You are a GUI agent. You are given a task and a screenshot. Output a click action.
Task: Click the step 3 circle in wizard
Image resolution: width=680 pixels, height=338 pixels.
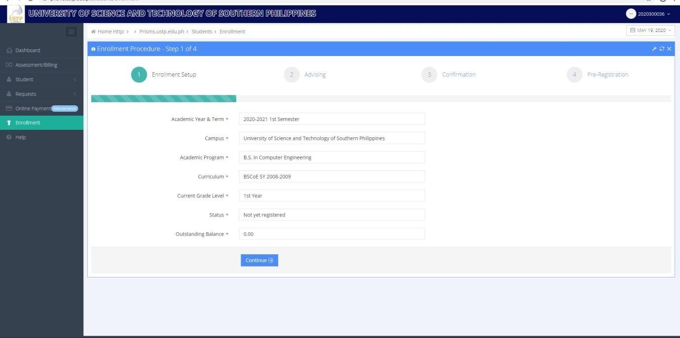click(429, 75)
